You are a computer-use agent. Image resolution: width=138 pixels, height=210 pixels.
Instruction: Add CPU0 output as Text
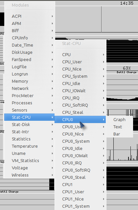[x=119, y=127]
